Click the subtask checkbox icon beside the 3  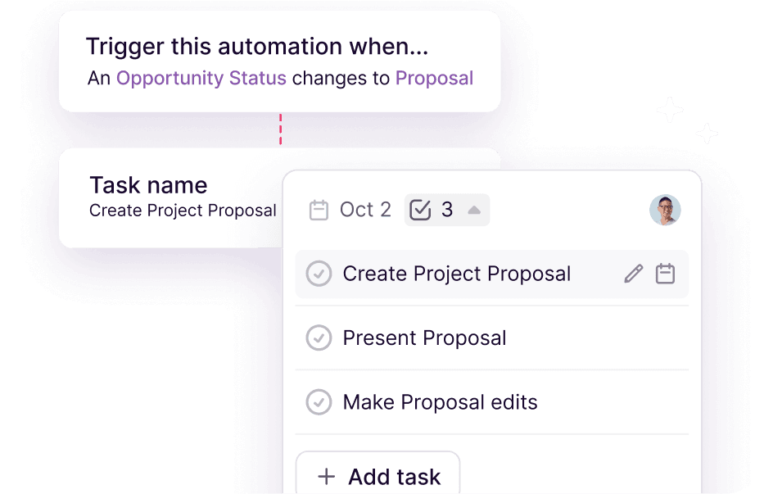point(420,211)
